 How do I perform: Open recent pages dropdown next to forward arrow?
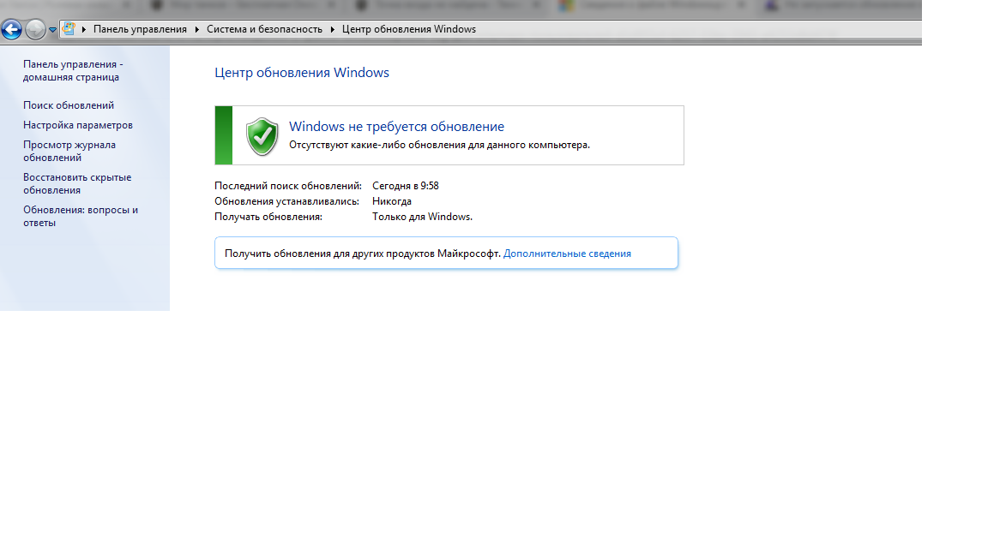(x=53, y=30)
